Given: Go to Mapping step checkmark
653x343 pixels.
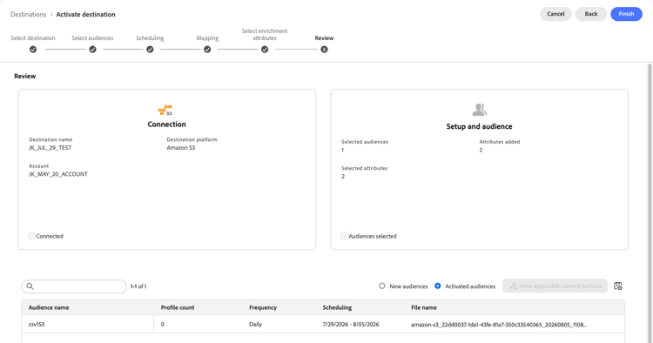Looking at the screenshot, I should tap(207, 49).
